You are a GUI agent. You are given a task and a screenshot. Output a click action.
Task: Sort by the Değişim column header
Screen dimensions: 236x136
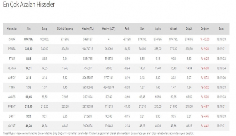click(x=205, y=28)
